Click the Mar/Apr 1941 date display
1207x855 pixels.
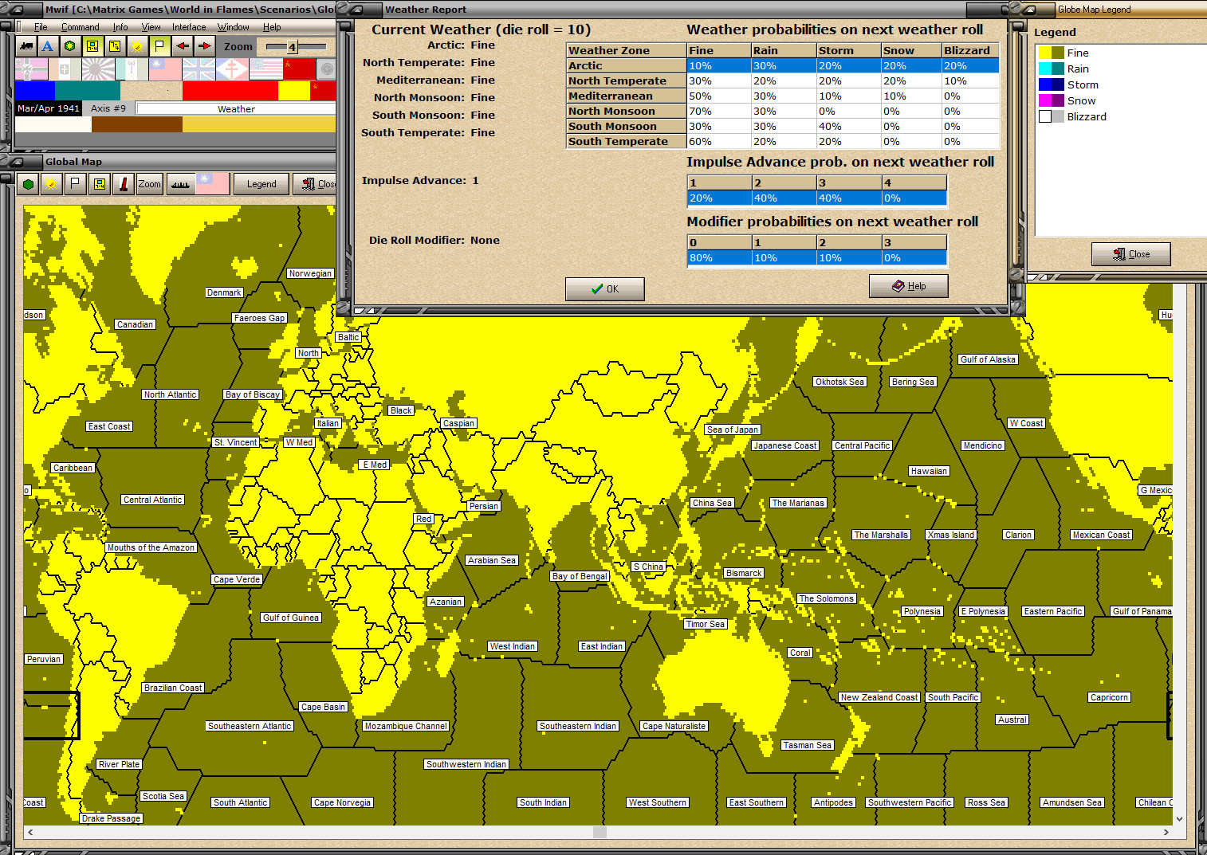49,108
